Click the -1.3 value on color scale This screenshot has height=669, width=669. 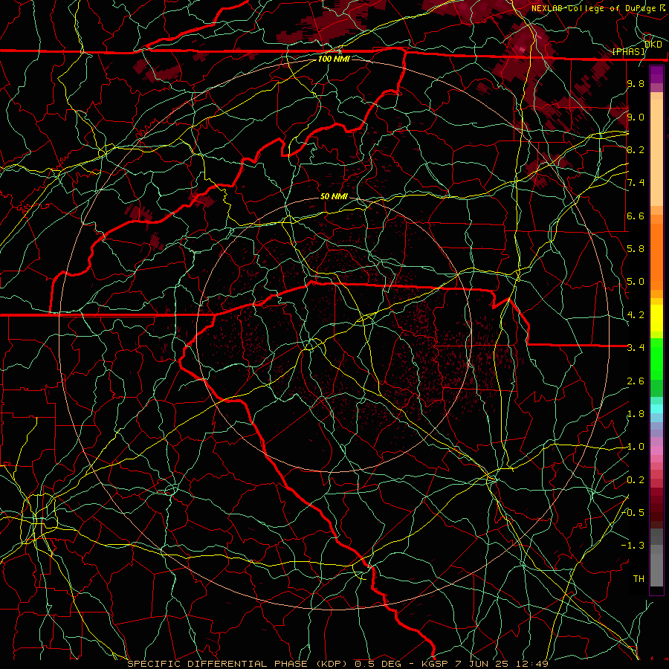pos(633,546)
